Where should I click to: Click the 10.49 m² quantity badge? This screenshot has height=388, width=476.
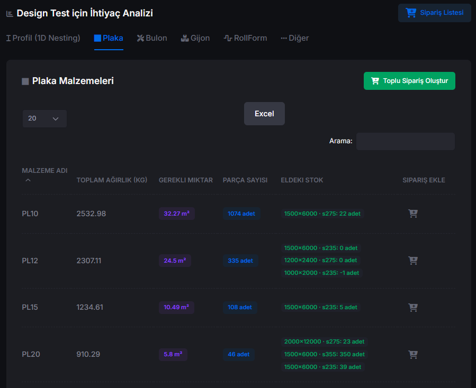click(176, 307)
